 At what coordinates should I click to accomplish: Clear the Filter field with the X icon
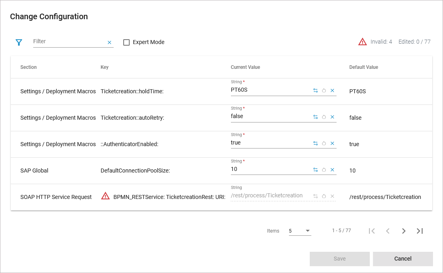click(109, 42)
